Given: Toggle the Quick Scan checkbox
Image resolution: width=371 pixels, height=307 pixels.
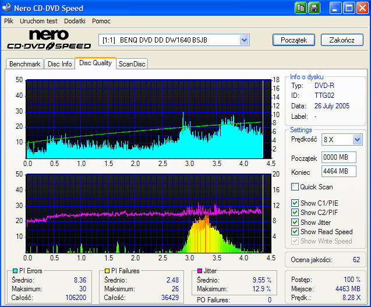Looking at the screenshot, I should (x=295, y=187).
